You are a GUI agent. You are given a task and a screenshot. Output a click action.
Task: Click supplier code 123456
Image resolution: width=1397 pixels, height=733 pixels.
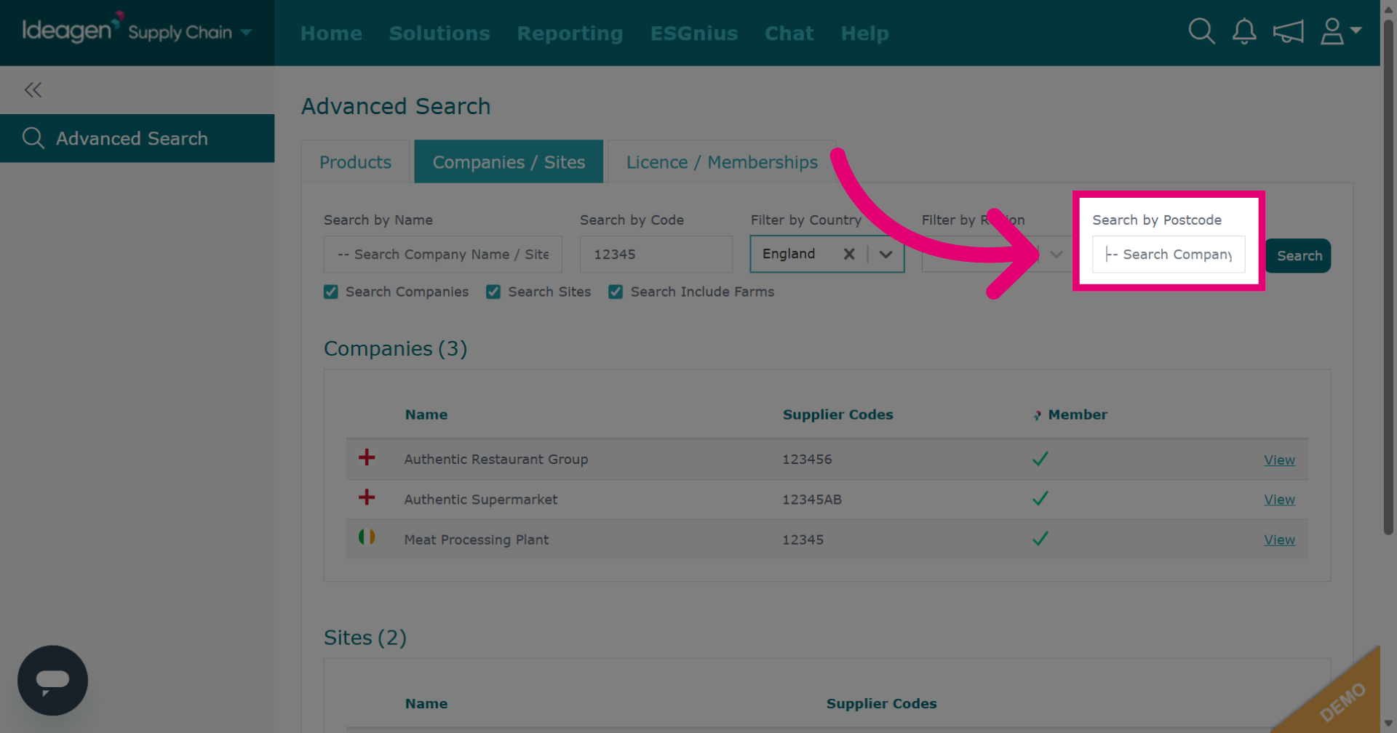pyautogui.click(x=807, y=459)
